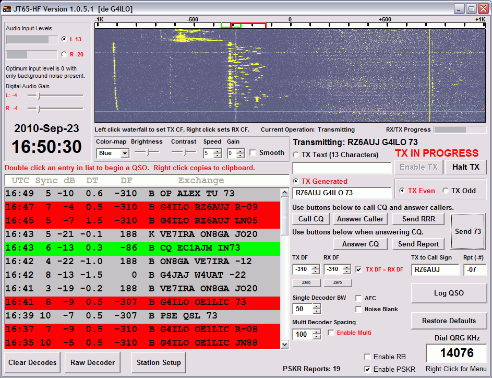Click the Restore Defaults button

[x=449, y=321]
